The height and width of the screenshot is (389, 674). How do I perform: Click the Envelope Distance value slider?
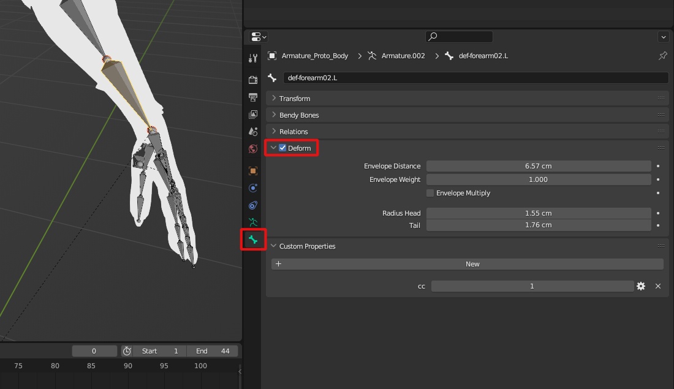click(538, 166)
